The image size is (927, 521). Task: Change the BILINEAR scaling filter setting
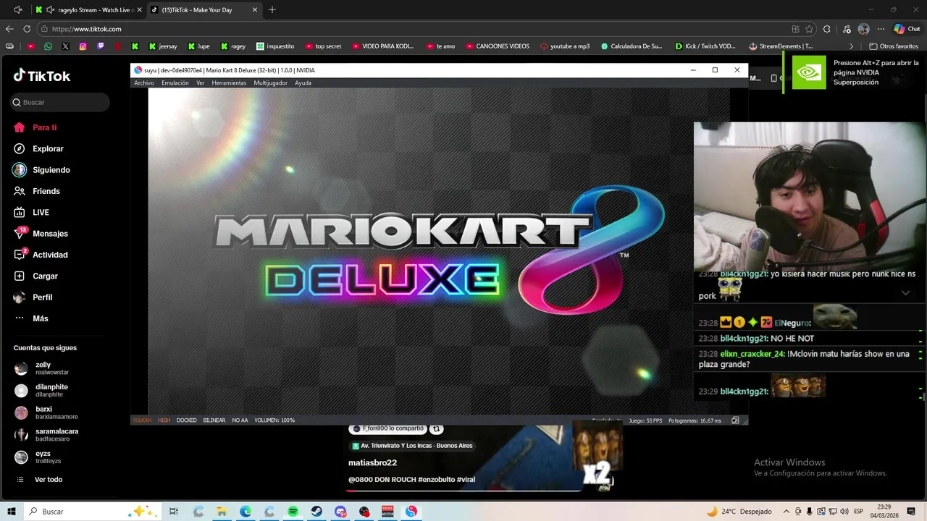coord(214,420)
